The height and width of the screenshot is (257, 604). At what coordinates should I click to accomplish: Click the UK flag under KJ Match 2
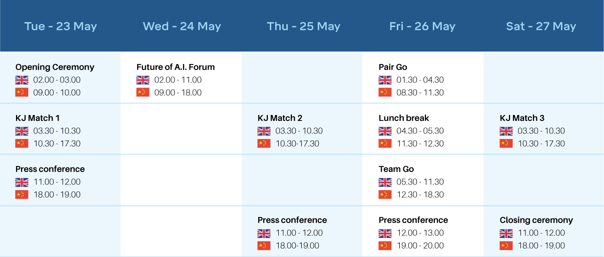pos(264,131)
